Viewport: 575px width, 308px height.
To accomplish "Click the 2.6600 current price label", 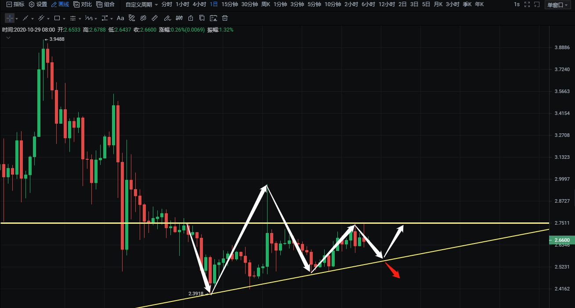I will pyautogui.click(x=561, y=240).
